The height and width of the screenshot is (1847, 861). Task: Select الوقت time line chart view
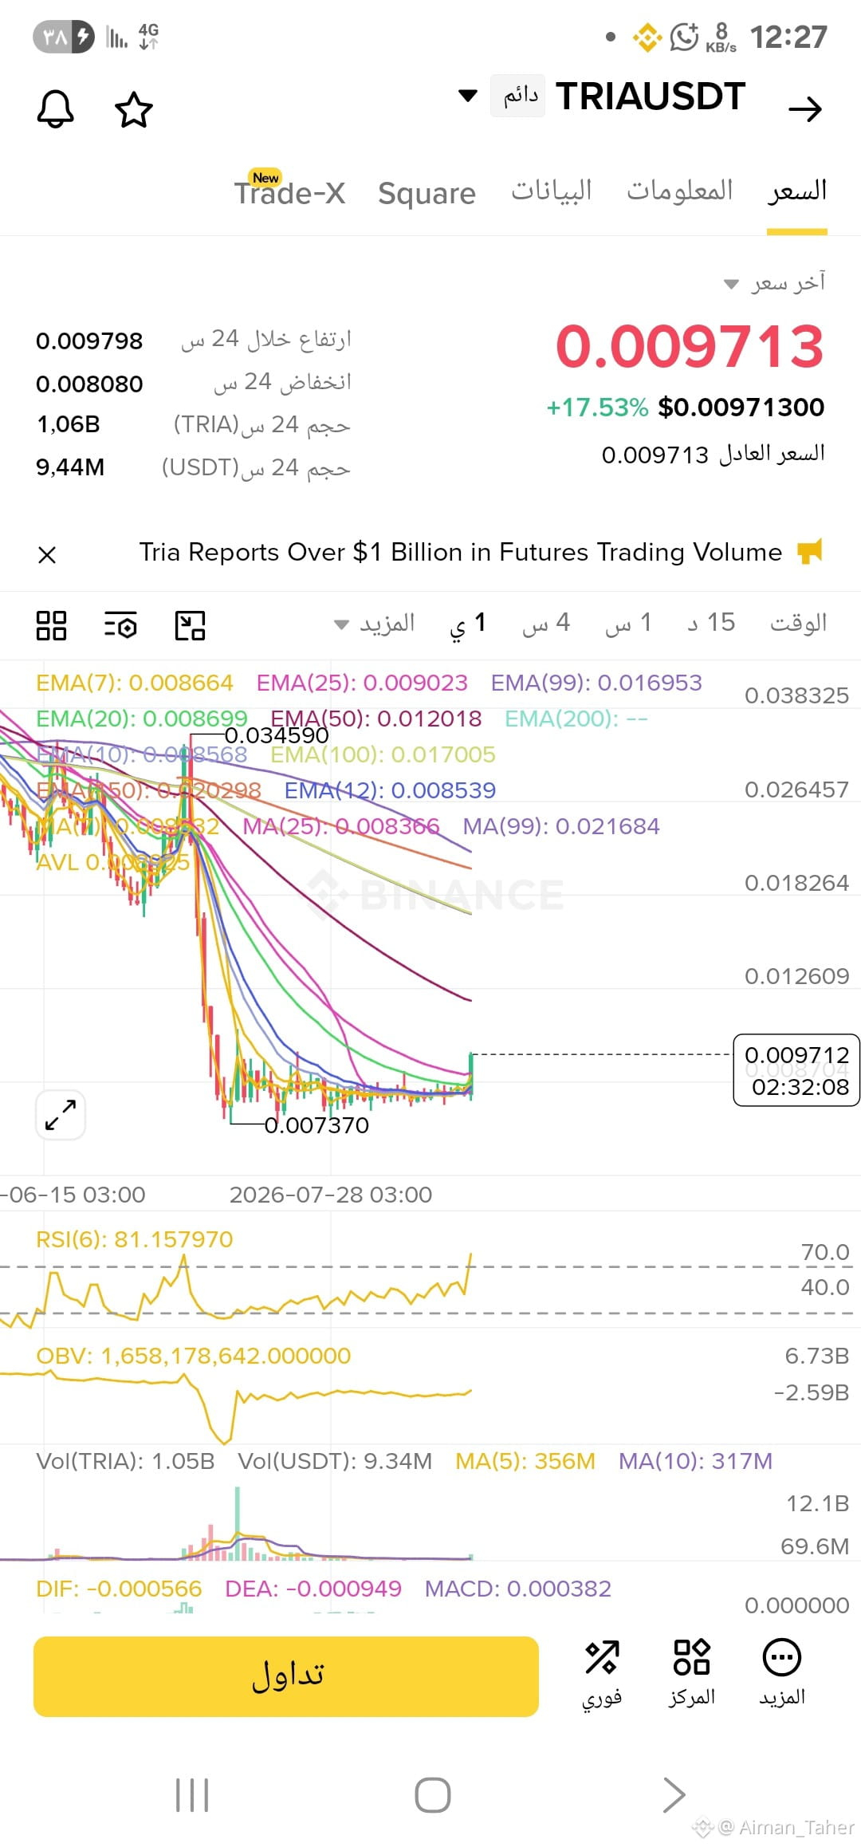(798, 623)
